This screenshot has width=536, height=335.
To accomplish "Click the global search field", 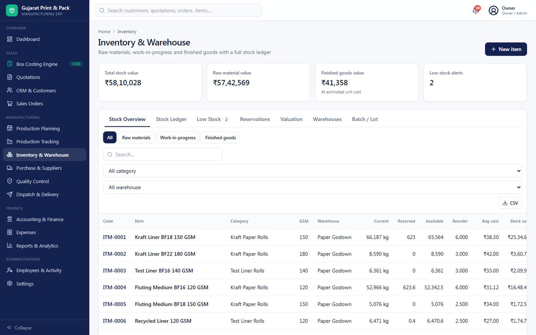I will coord(178,10).
